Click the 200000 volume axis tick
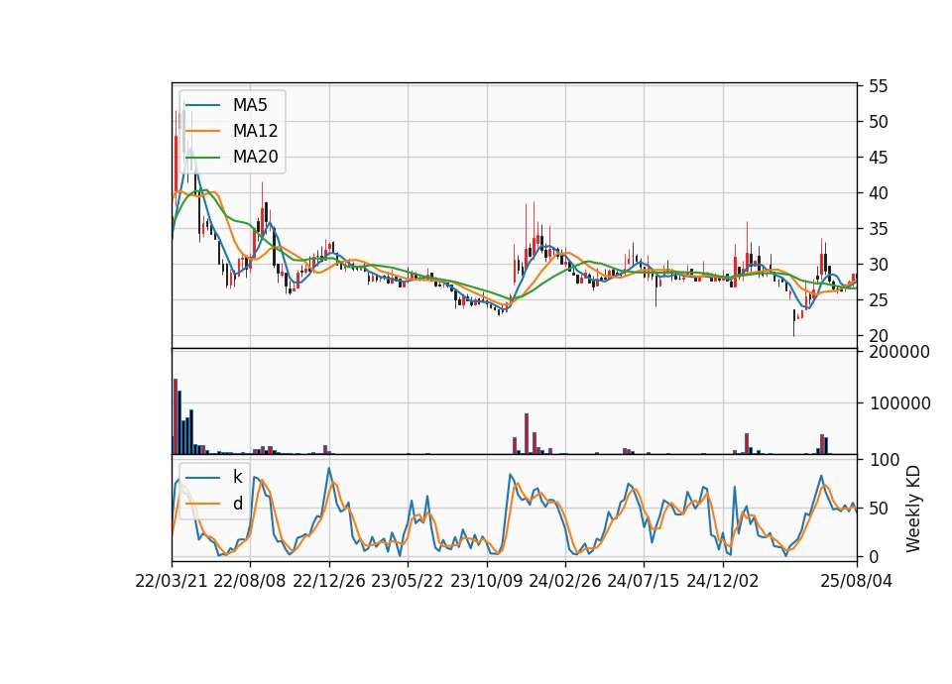 899,352
